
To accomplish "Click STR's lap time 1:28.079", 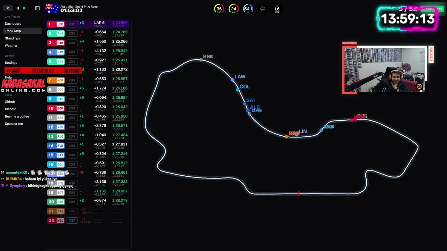I will pos(120,200).
